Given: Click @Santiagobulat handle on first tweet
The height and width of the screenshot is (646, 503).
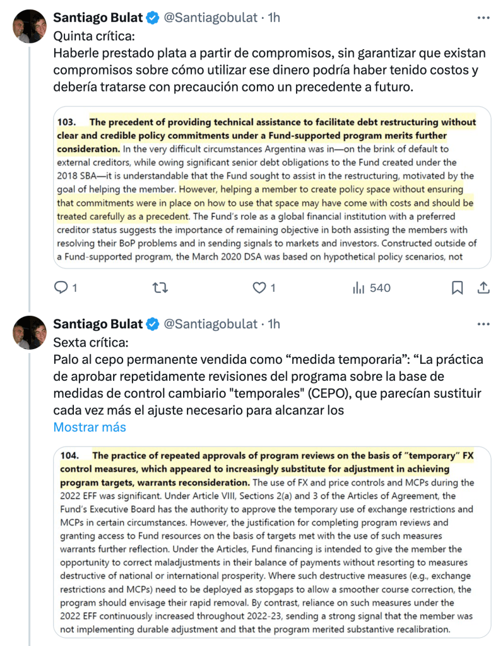Looking at the screenshot, I should pyautogui.click(x=211, y=18).
